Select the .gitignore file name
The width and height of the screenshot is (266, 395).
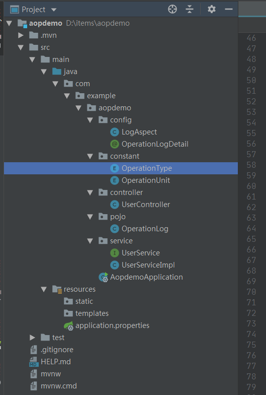point(57,350)
